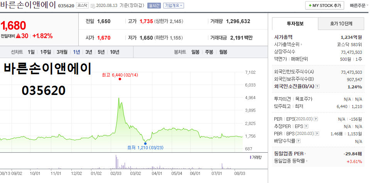
Task: Open 동일업종 등락률 link
Action: [291, 161]
